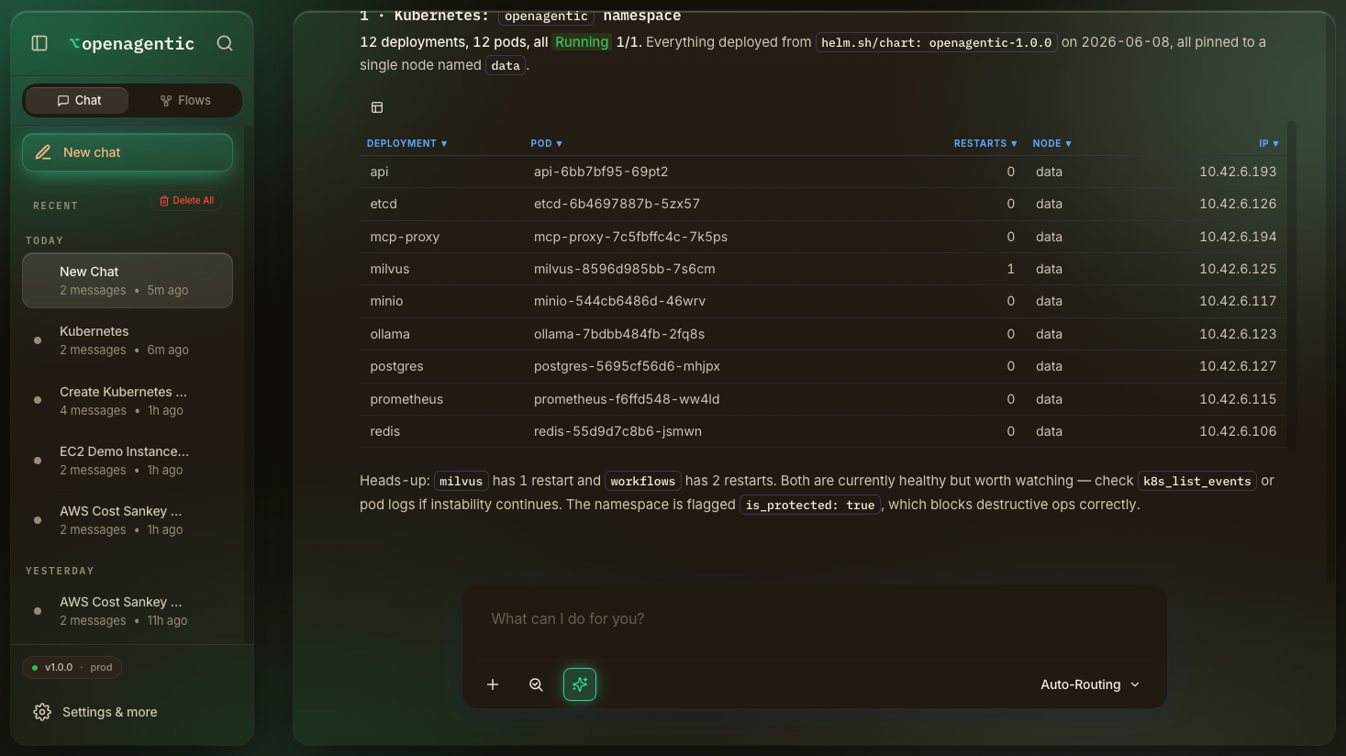Click the green 'Running' status label
The width and height of the screenshot is (1346, 756).
click(582, 42)
